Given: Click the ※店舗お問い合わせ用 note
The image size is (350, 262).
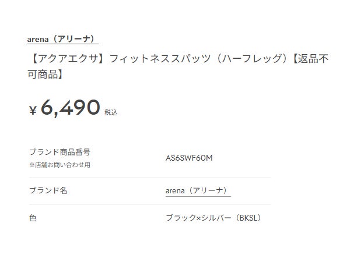Looking at the screenshot, I should click(60, 165).
